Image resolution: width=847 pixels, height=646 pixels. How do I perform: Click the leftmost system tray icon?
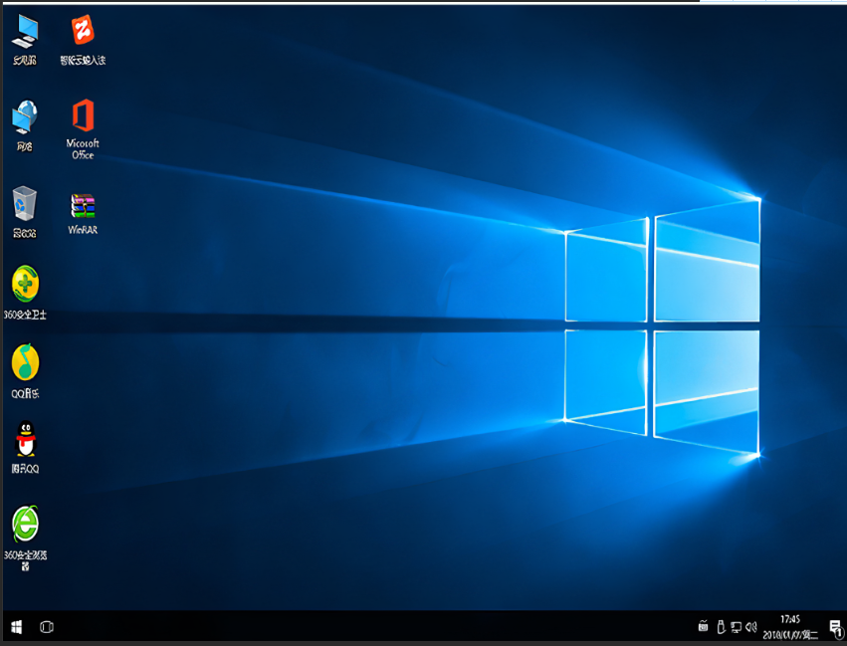(703, 627)
